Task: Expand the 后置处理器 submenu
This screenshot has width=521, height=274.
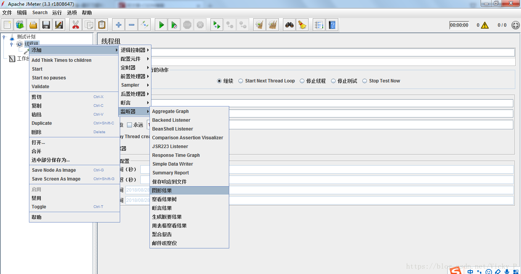Action: coord(135,94)
